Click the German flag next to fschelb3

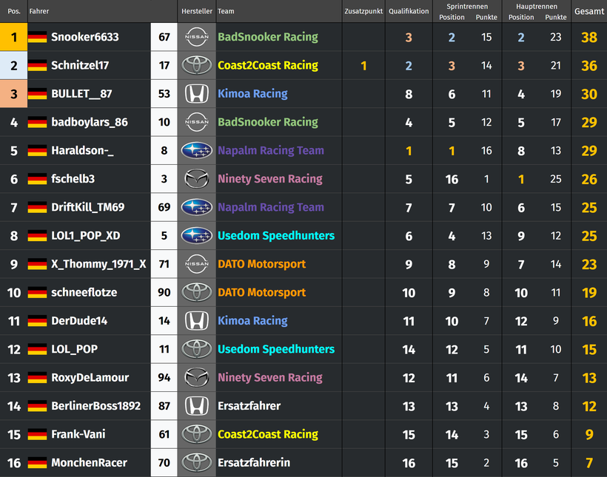tap(38, 179)
